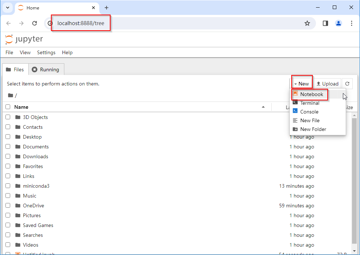Image resolution: width=360 pixels, height=255 pixels.
Task: Select Terminal from the New menu
Action: click(x=309, y=103)
